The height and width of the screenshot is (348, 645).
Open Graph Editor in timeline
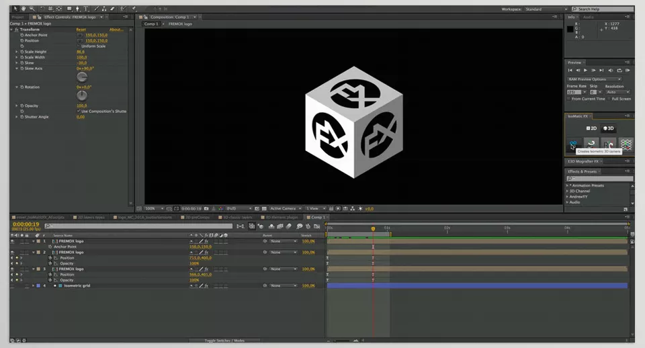(316, 226)
